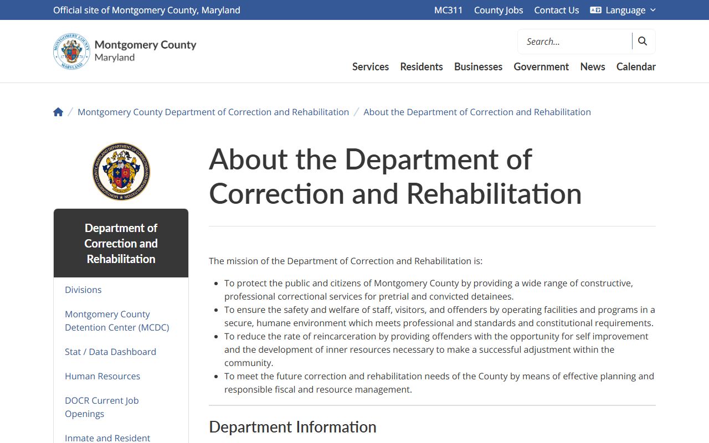The image size is (709, 443).
Task: Open the County Jobs link
Action: [x=499, y=10]
